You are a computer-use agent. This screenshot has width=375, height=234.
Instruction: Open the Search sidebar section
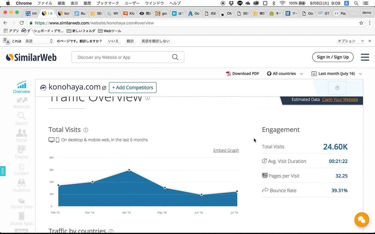coord(21,119)
